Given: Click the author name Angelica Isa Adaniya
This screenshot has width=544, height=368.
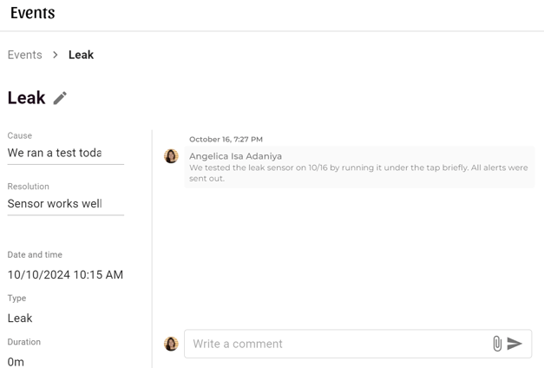Looking at the screenshot, I should (236, 156).
